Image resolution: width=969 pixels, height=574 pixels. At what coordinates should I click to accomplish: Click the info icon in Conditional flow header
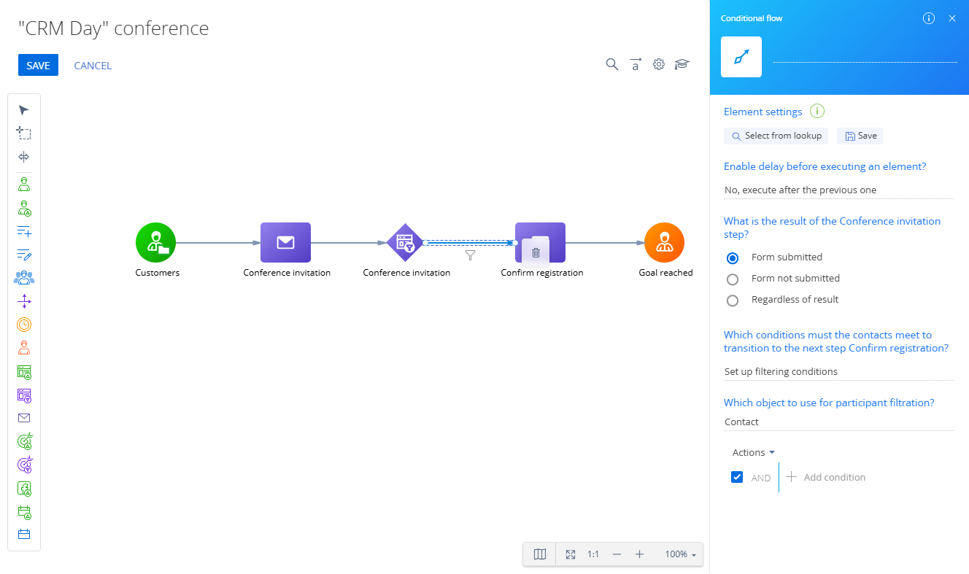point(929,18)
